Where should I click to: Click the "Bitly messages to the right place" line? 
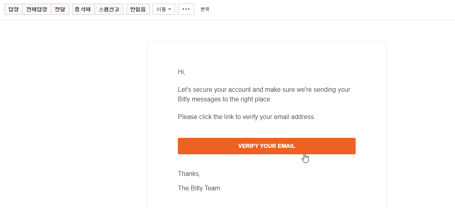(225, 99)
